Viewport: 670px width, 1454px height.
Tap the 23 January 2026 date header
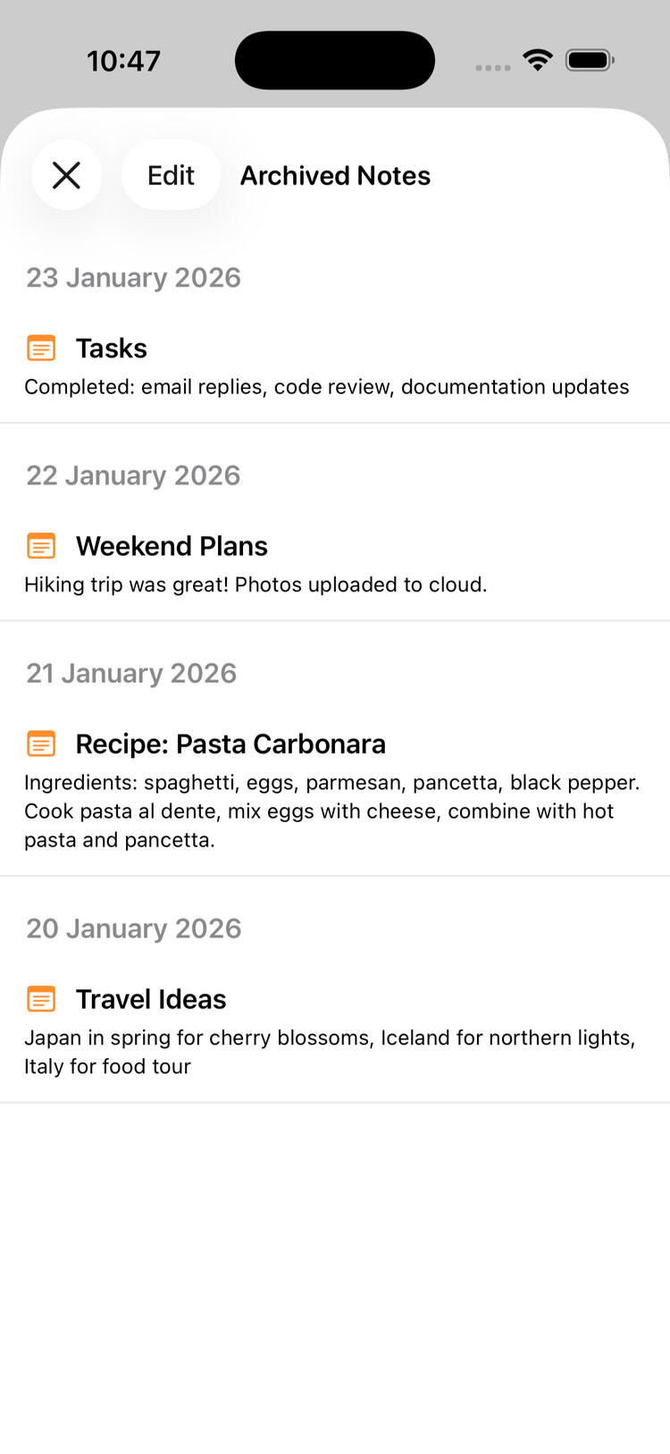133,277
